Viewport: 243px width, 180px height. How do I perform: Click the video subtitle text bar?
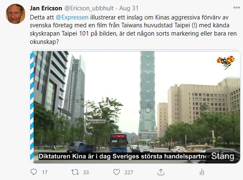click(x=125, y=156)
